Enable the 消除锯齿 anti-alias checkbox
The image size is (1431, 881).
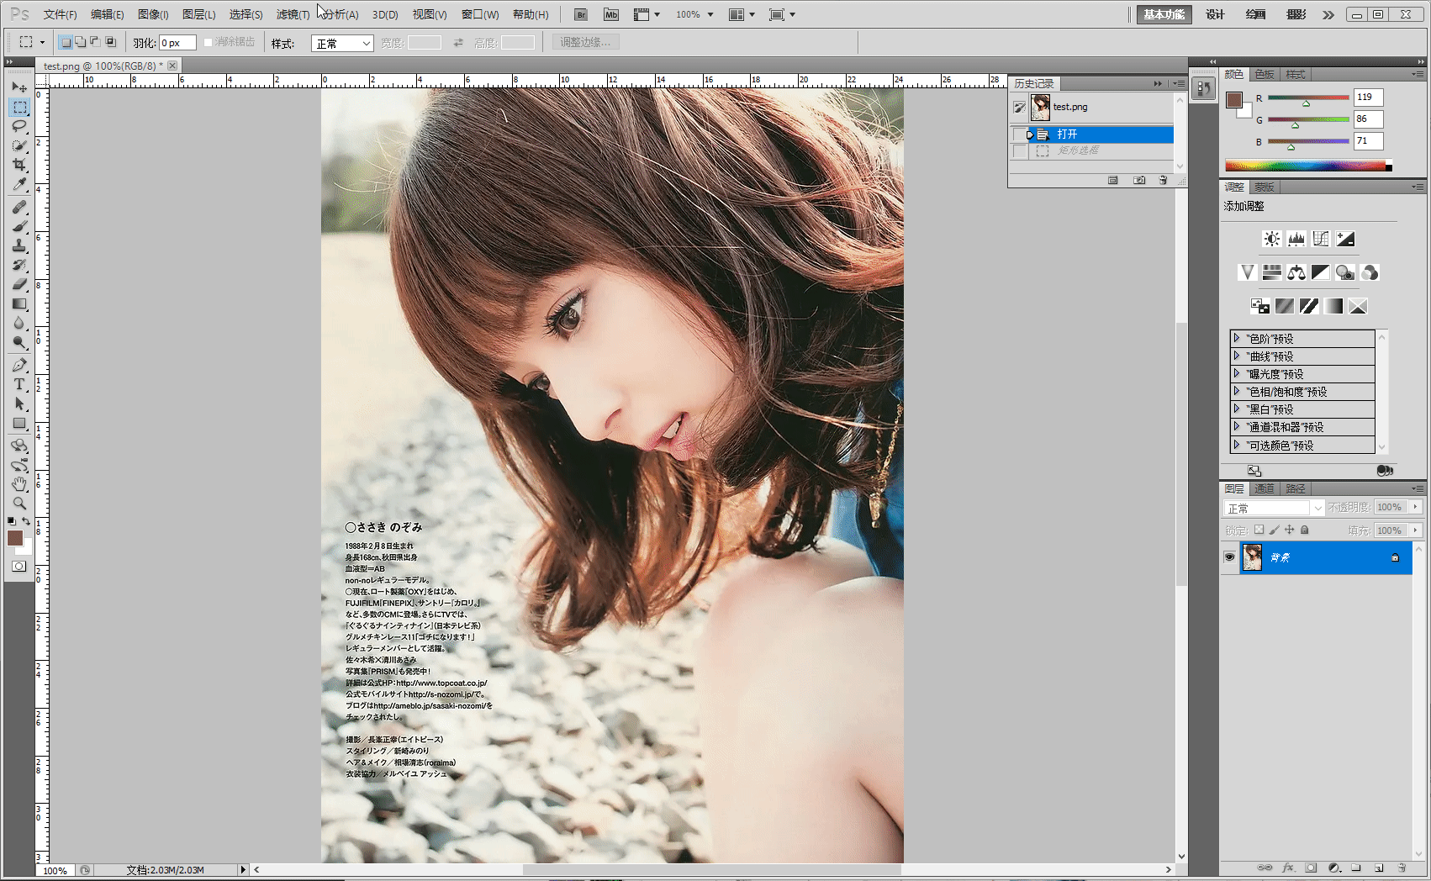(206, 42)
